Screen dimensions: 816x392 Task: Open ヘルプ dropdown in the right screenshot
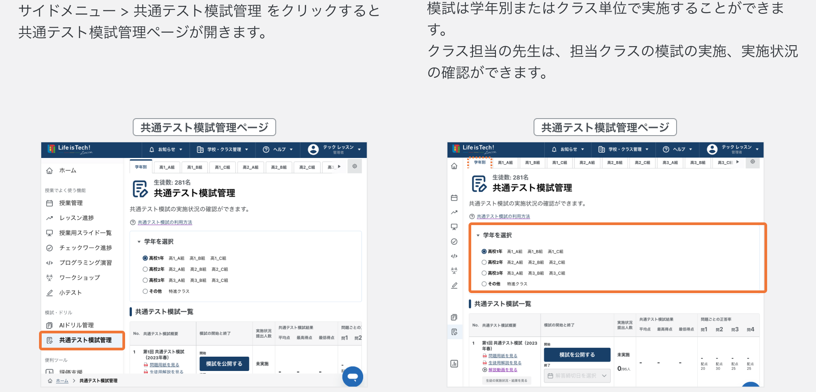click(x=677, y=149)
